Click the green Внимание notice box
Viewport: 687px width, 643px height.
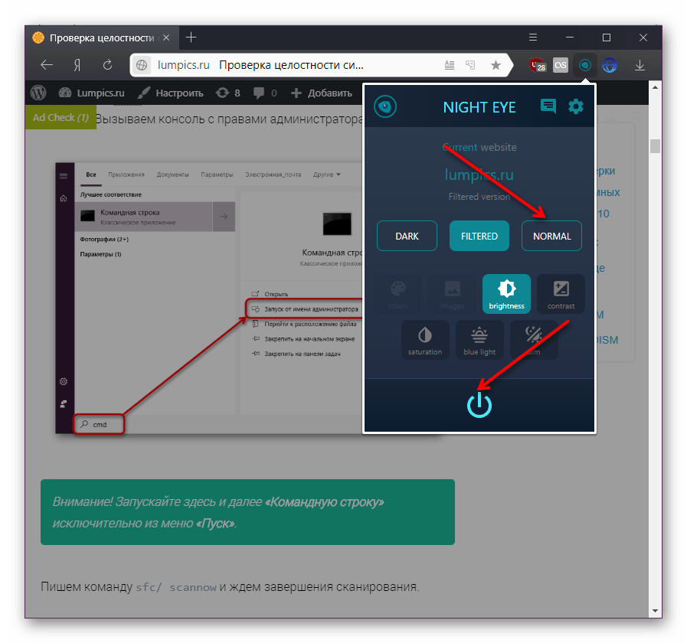tap(247, 512)
